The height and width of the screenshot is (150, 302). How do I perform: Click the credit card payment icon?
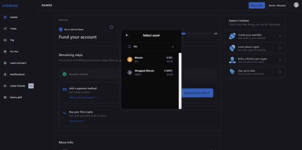65,89
